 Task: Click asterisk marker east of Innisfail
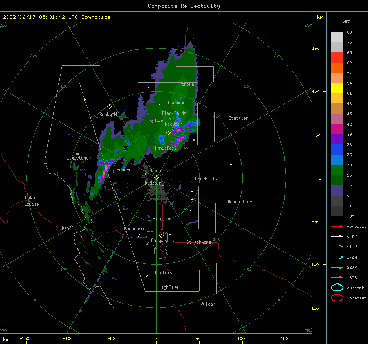click(194, 140)
